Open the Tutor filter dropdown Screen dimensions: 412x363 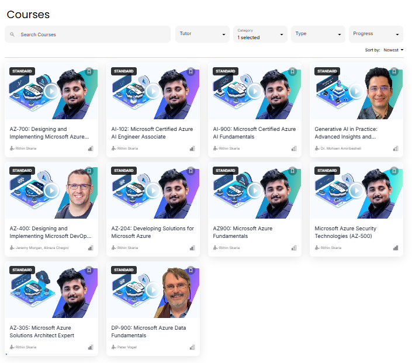coord(202,34)
